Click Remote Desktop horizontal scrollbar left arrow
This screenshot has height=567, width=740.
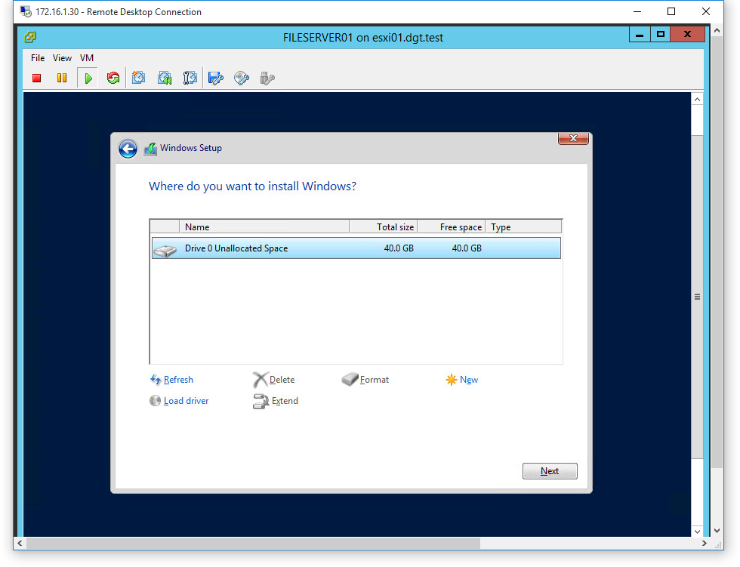[x=20, y=544]
